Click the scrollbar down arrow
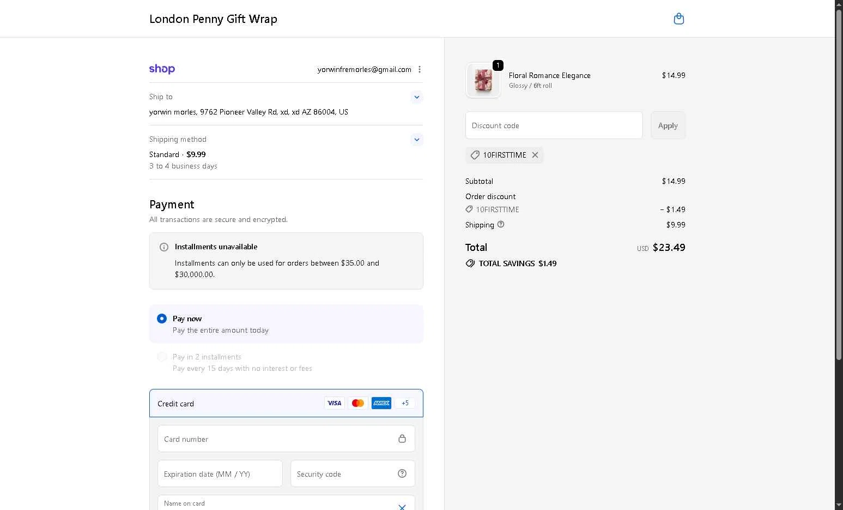Image resolution: width=843 pixels, height=510 pixels. pyautogui.click(x=839, y=506)
